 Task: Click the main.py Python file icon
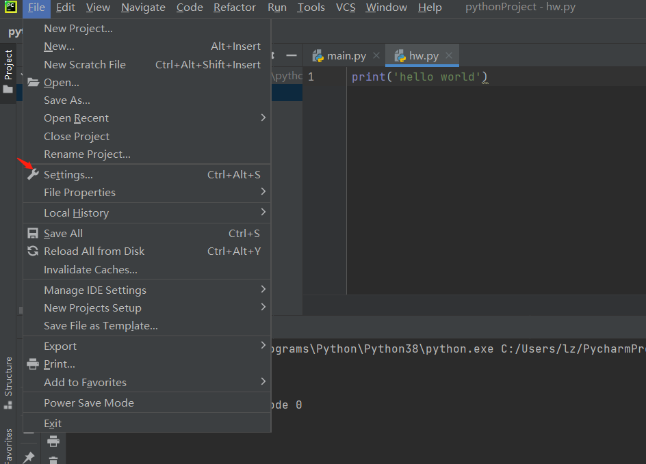tap(318, 55)
